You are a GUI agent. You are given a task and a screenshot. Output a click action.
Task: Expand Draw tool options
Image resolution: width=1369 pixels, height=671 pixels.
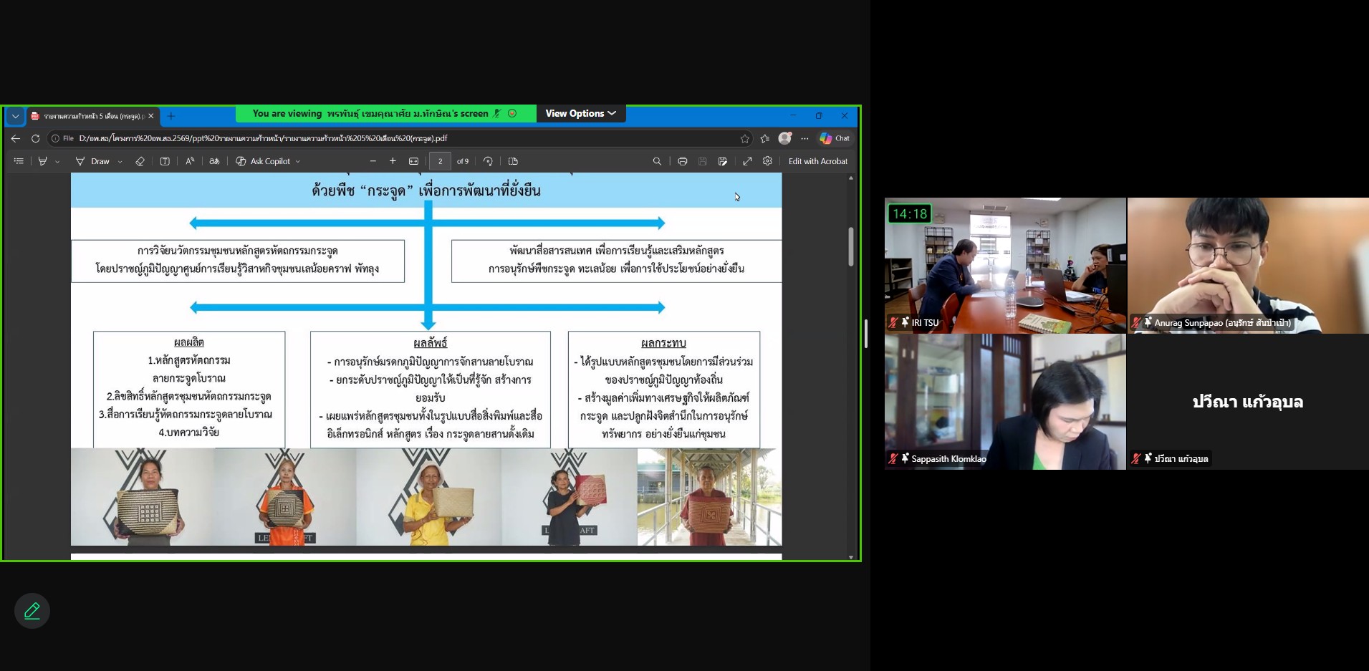point(120,162)
